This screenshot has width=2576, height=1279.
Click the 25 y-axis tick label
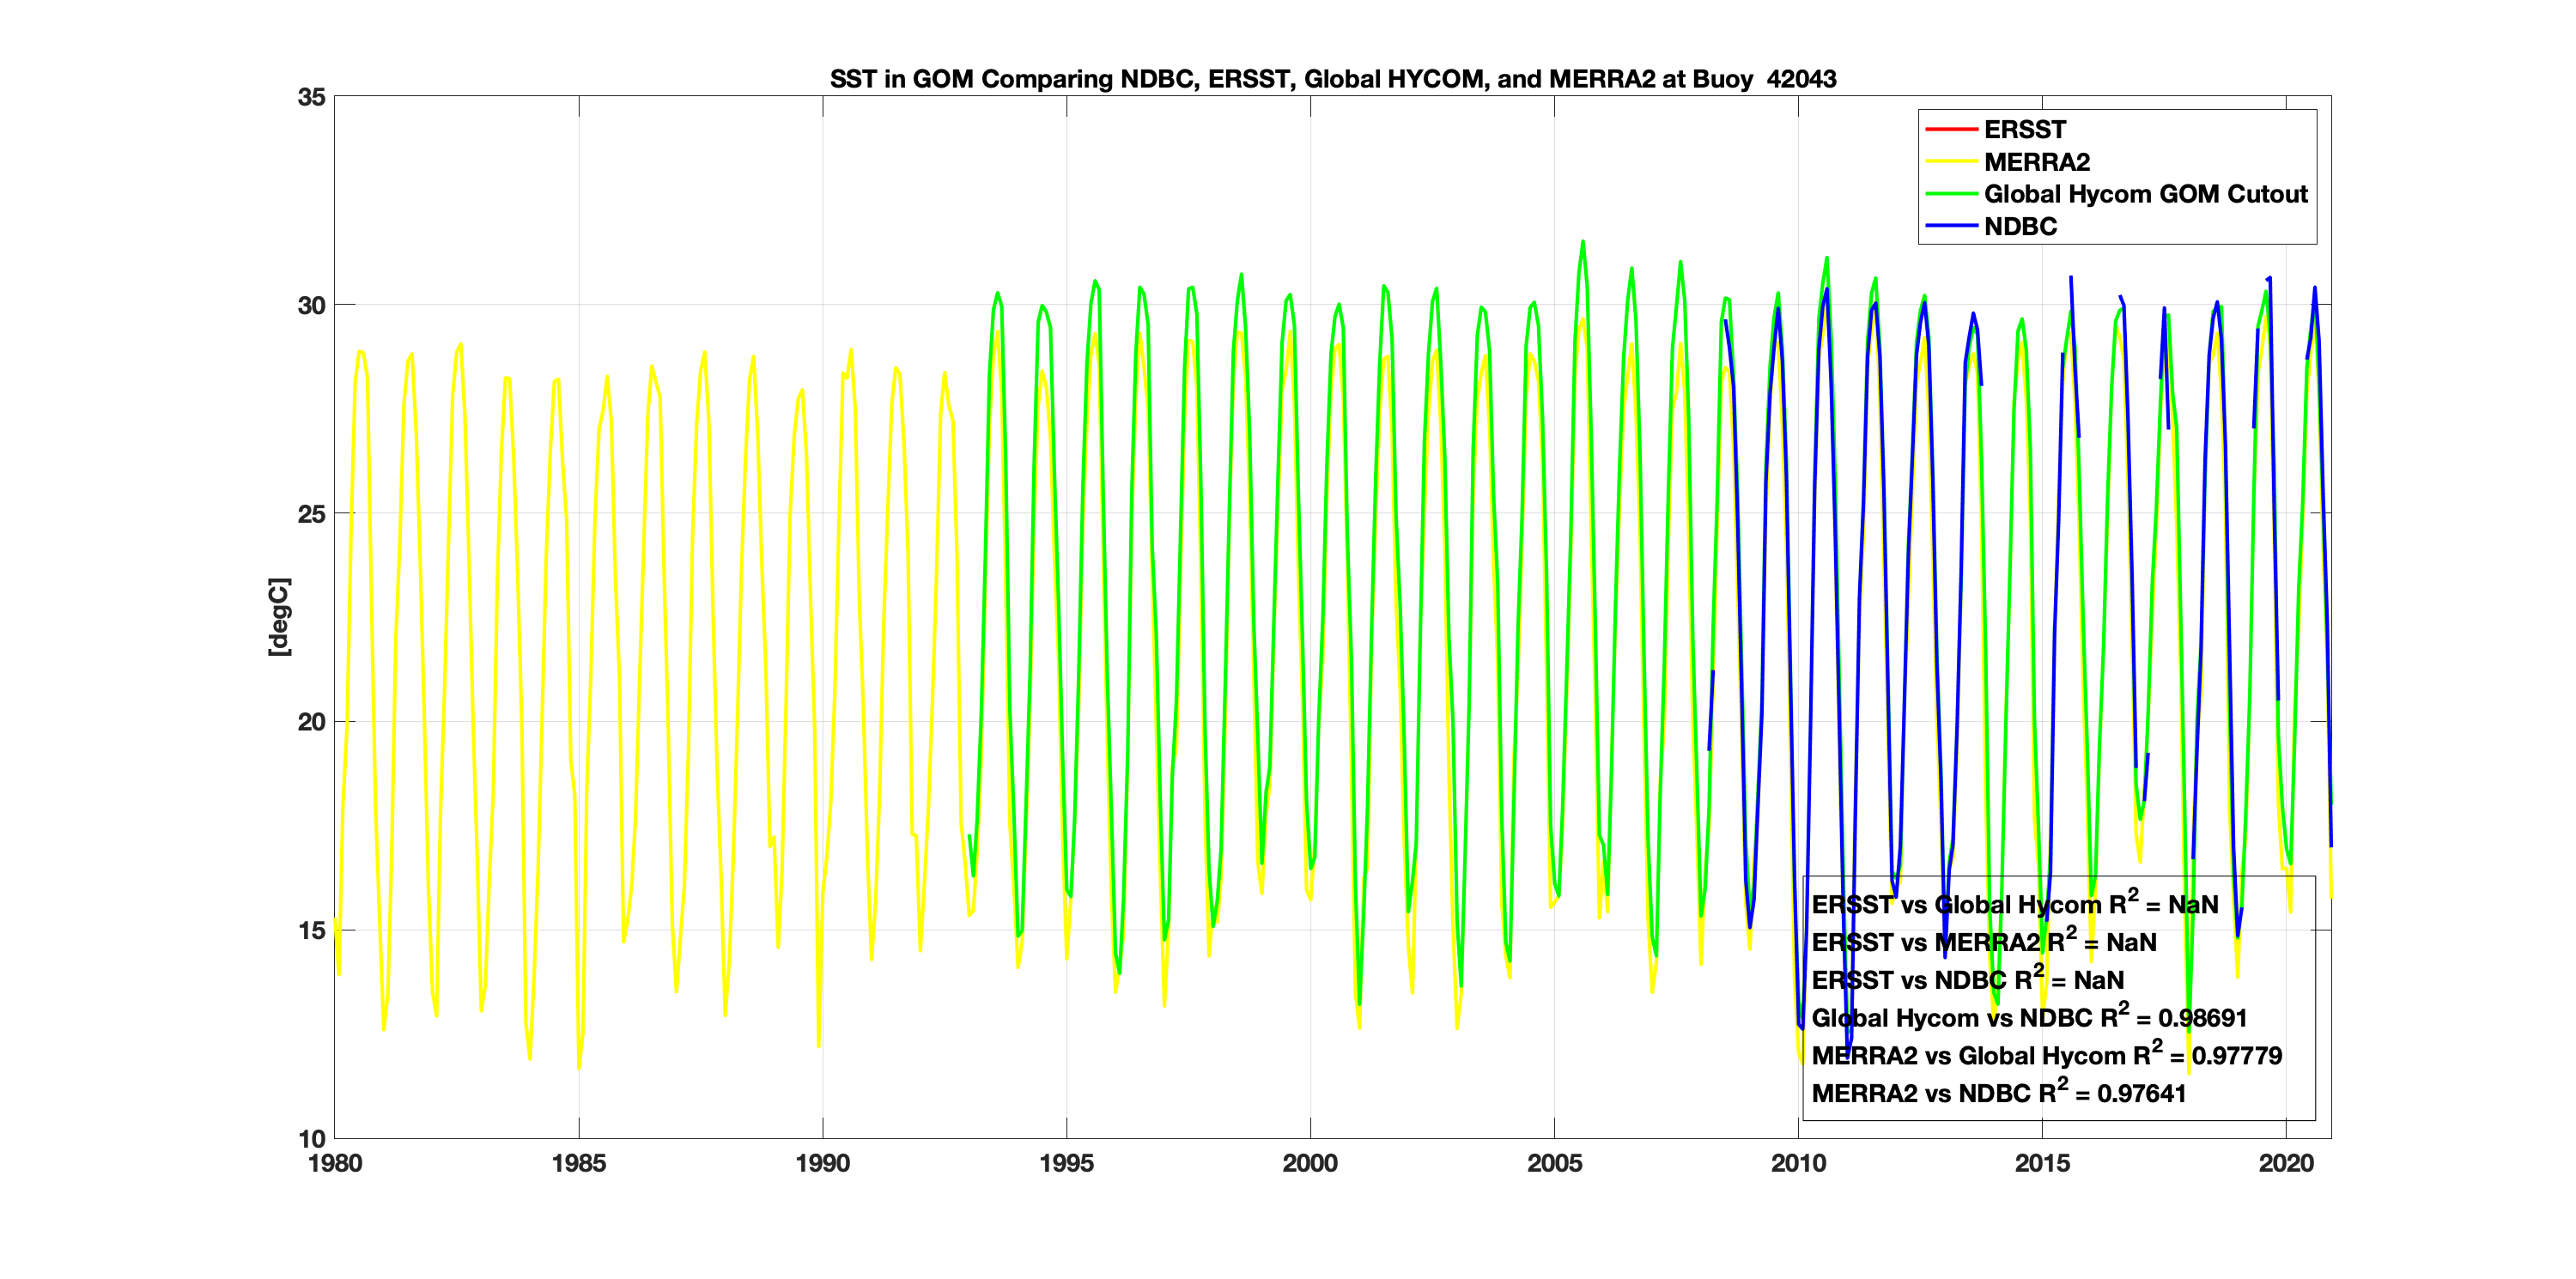(311, 514)
